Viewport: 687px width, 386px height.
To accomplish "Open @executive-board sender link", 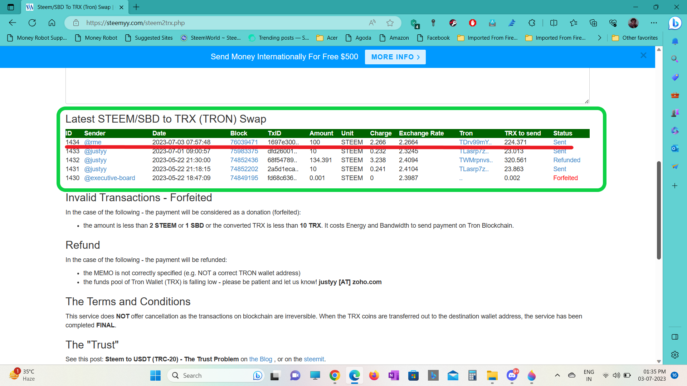I will pos(109,178).
